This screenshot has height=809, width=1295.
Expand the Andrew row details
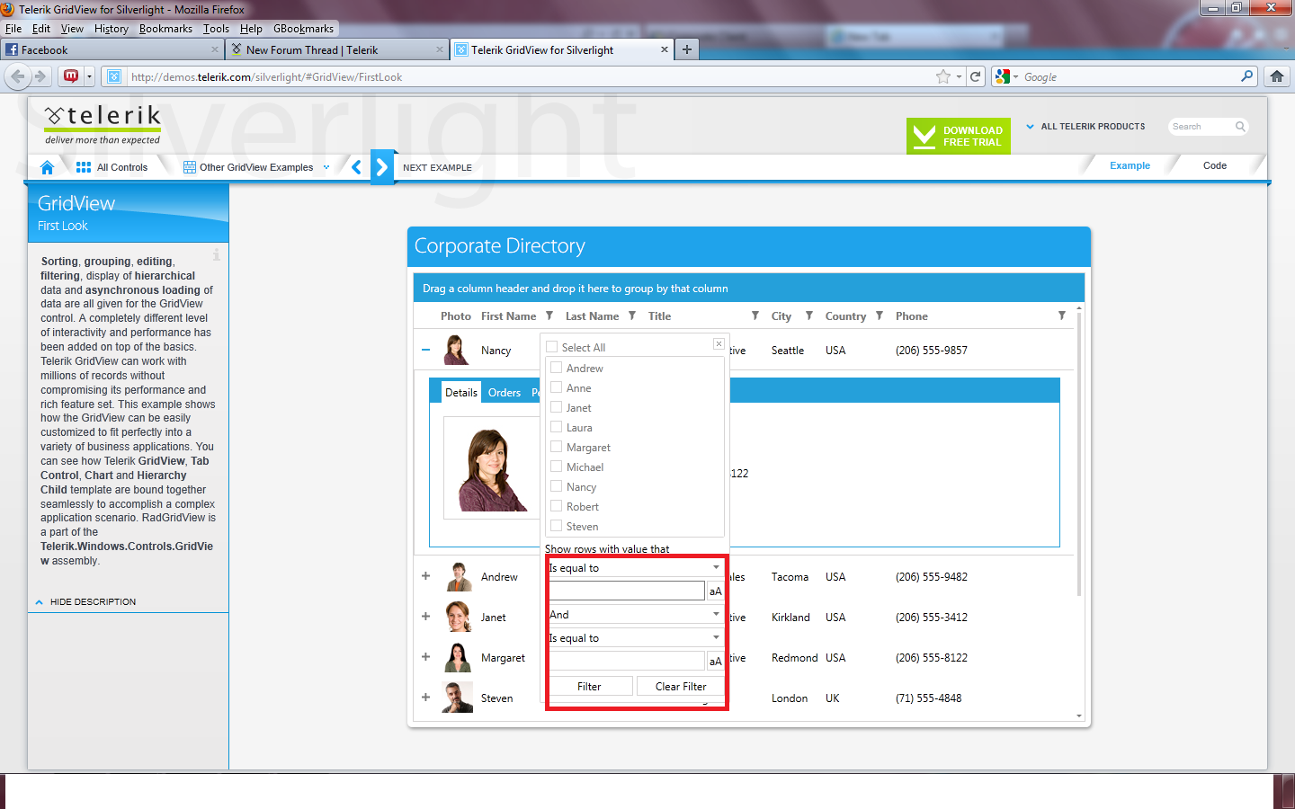point(425,576)
